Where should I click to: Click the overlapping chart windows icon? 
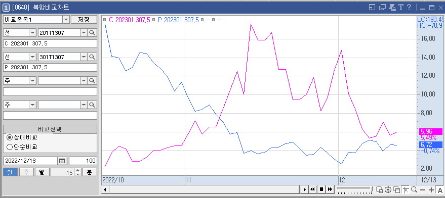click(397, 189)
